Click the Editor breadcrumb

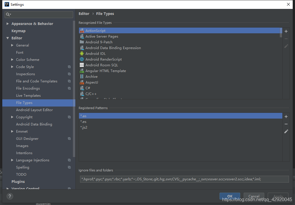[84, 14]
